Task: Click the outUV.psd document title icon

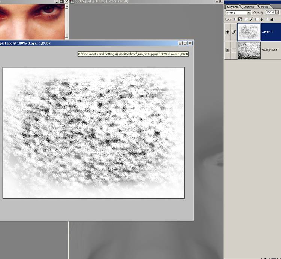Action: click(73, 2)
